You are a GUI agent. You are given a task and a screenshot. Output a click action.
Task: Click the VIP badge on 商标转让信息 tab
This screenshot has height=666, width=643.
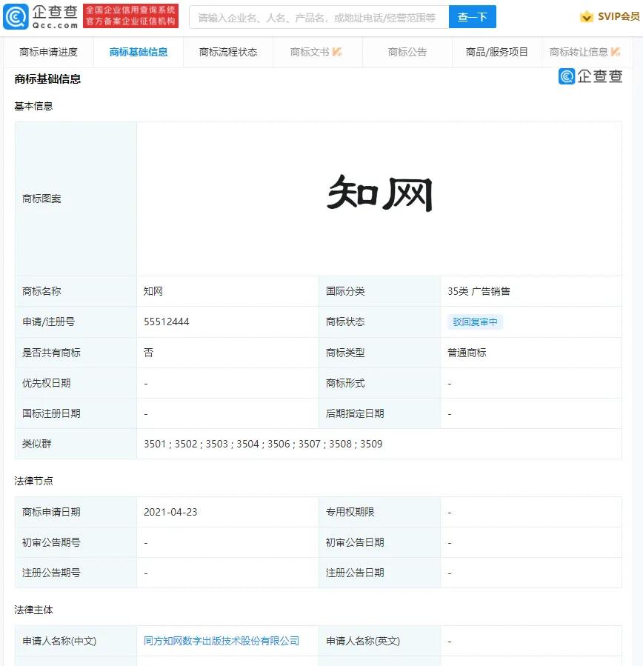[616, 52]
